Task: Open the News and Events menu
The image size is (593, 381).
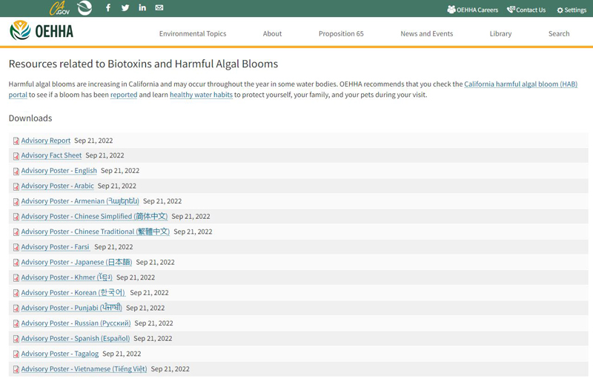Action: [427, 33]
